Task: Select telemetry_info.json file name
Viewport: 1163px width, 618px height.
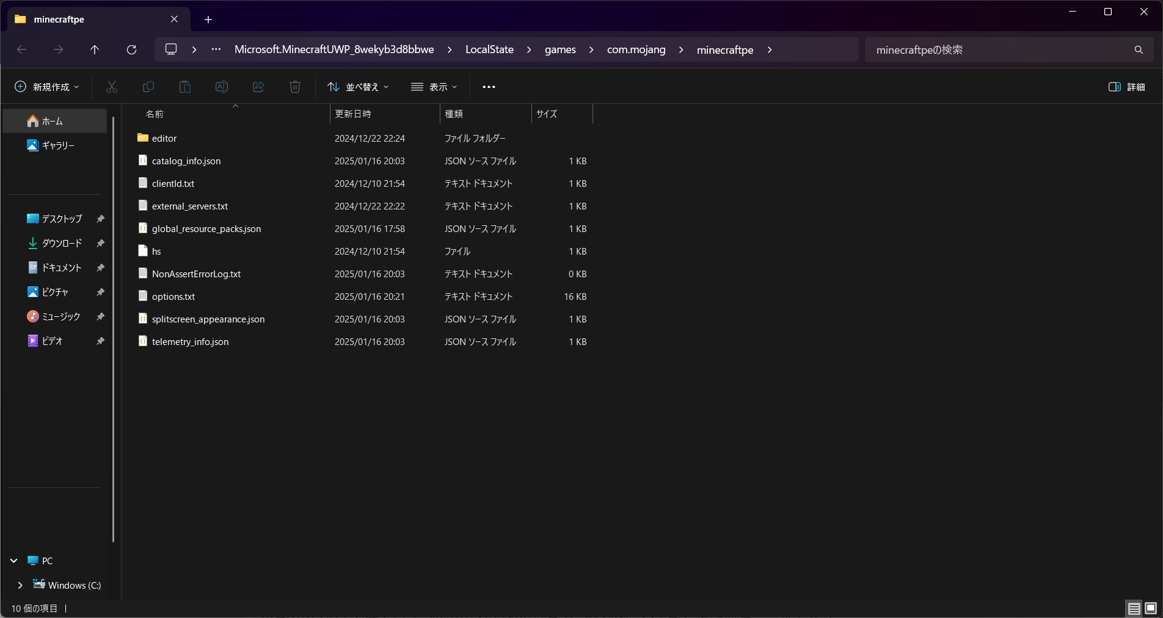Action: pos(190,341)
